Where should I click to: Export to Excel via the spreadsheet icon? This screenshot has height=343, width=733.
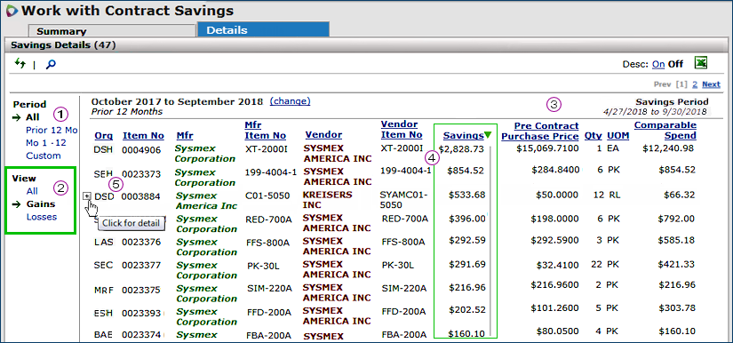pyautogui.click(x=701, y=62)
